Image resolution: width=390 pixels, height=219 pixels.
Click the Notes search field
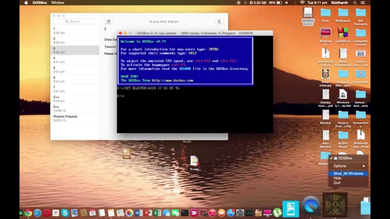click(x=75, y=22)
